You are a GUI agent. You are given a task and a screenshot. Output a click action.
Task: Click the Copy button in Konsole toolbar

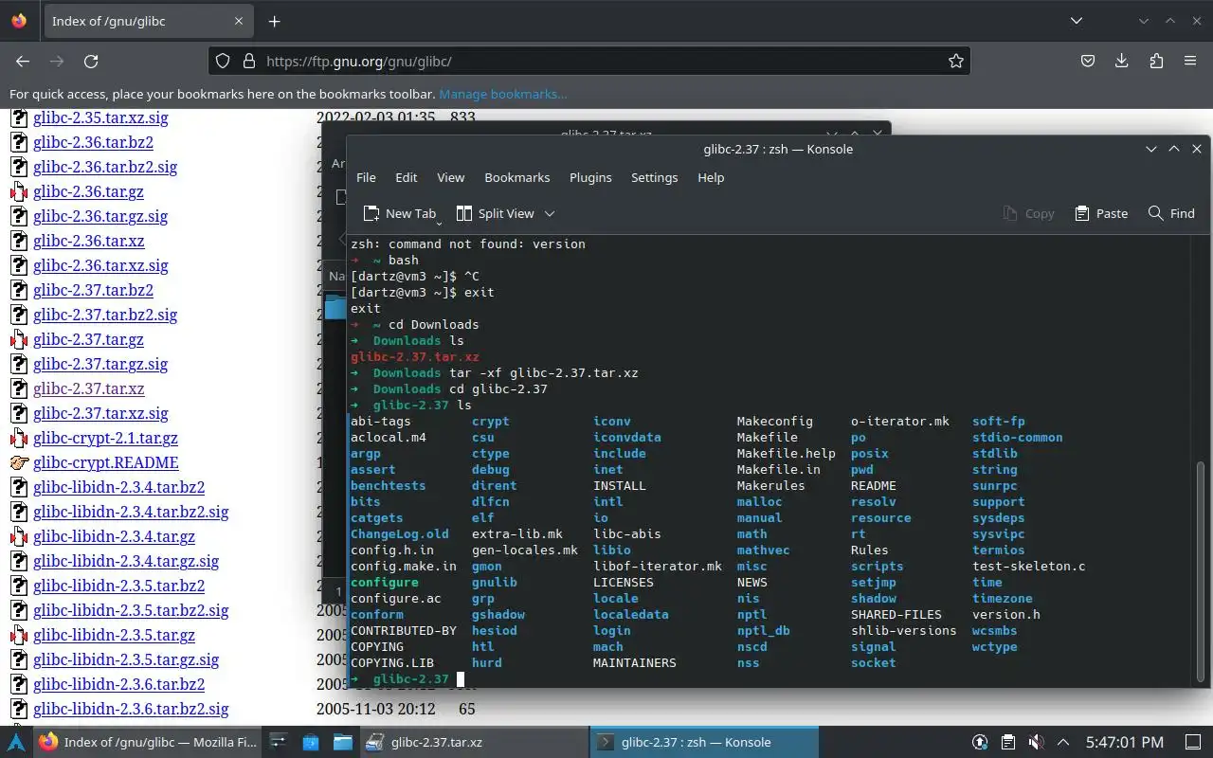point(1029,213)
